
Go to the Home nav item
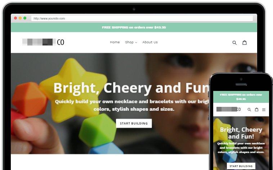click(x=115, y=42)
